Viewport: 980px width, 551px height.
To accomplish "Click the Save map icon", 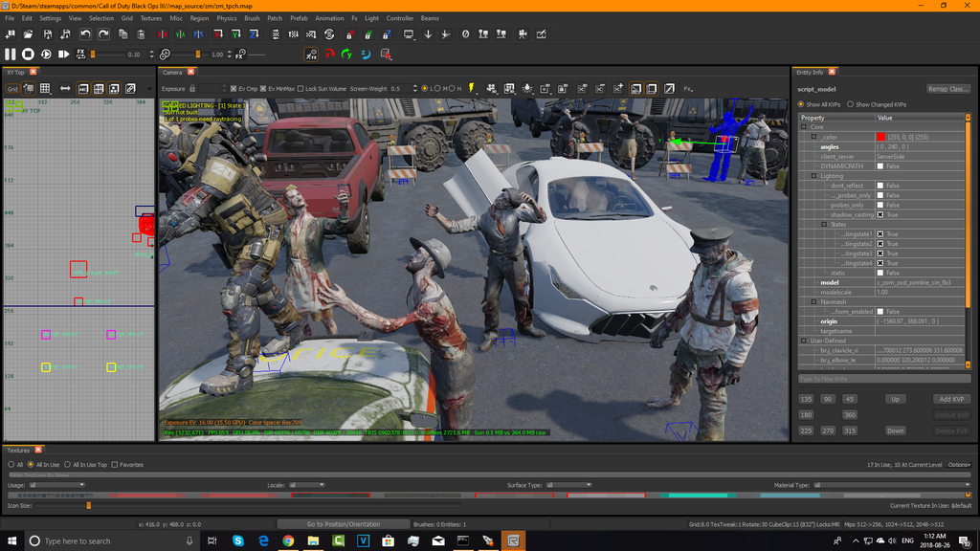I will pos(48,34).
